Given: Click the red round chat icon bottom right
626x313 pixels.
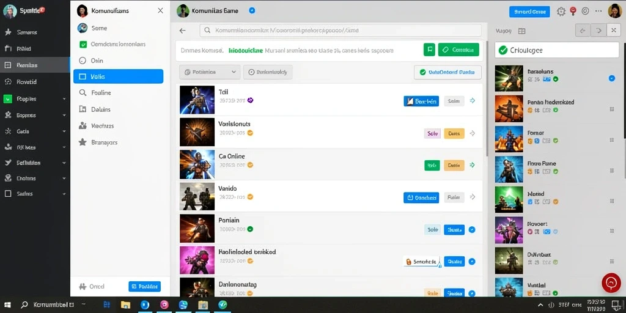Looking at the screenshot, I should click(611, 282).
